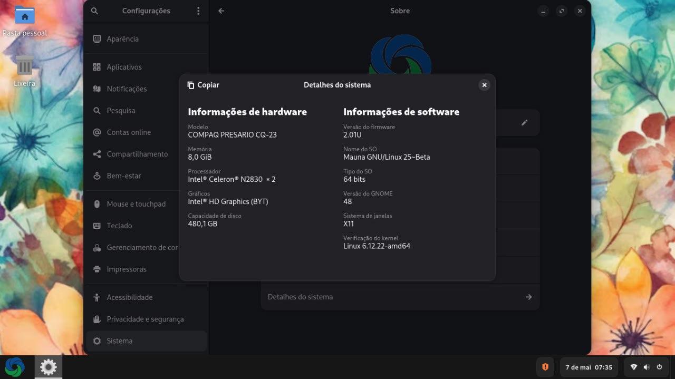Close the Detalhes do sistema dialog
Image resolution: width=675 pixels, height=379 pixels.
(484, 85)
